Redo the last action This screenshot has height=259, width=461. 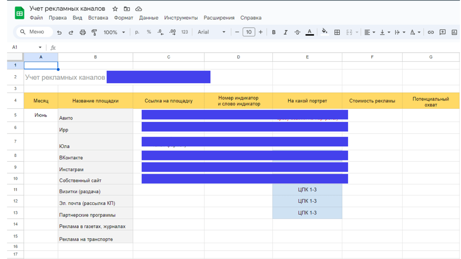pyautogui.click(x=71, y=32)
